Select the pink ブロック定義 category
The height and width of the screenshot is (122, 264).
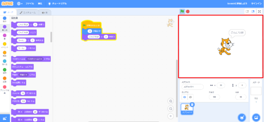point(5,90)
